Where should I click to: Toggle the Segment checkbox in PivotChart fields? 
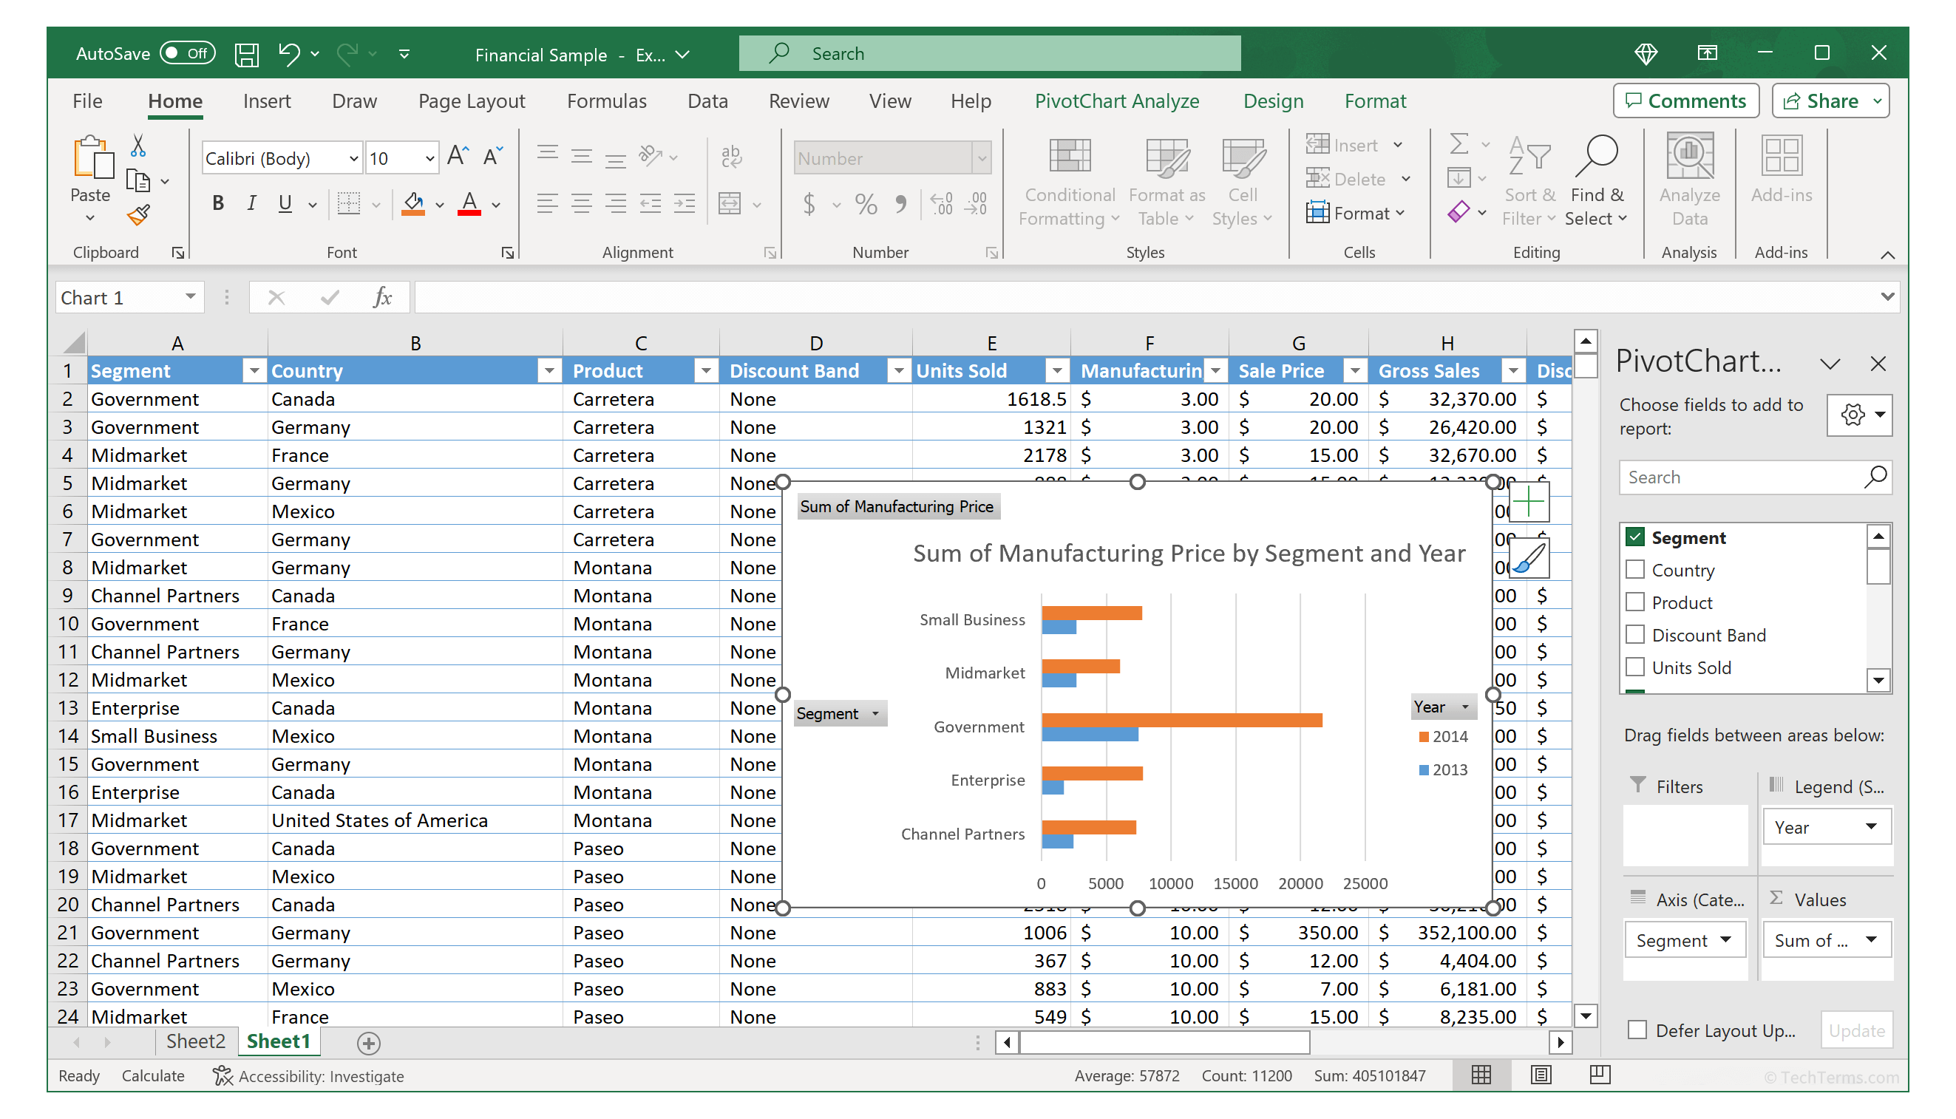1636,537
